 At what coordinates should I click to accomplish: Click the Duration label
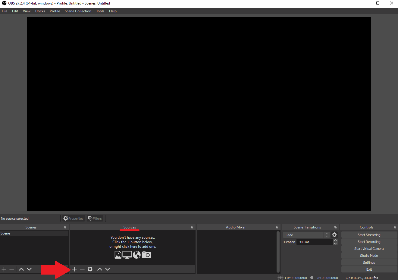[x=289, y=242]
